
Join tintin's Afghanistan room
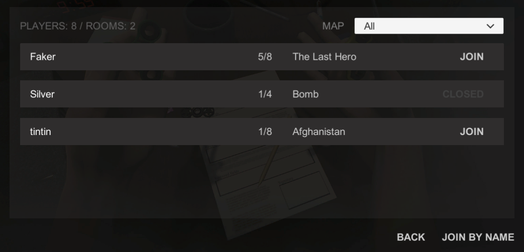(x=472, y=132)
